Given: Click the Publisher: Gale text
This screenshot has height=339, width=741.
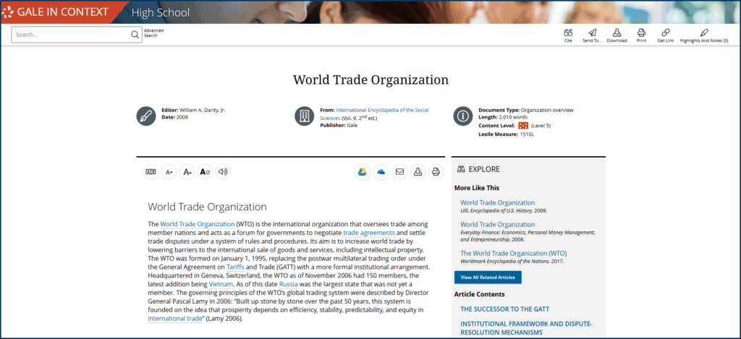Looking at the screenshot, I should pyautogui.click(x=339, y=126).
